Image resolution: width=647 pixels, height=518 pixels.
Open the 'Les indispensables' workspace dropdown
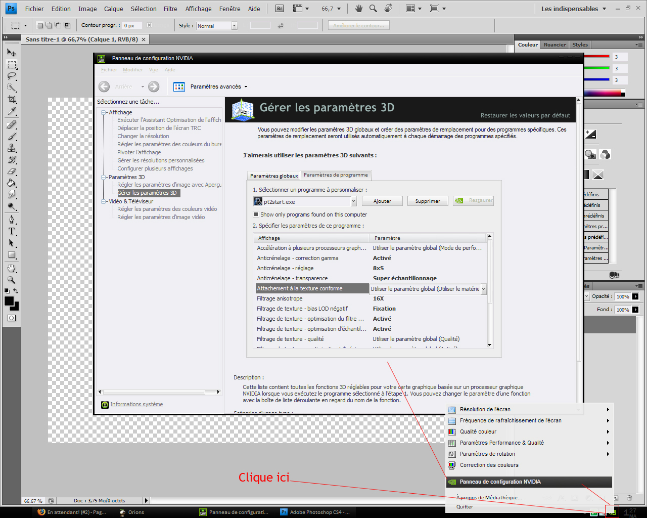pos(574,9)
